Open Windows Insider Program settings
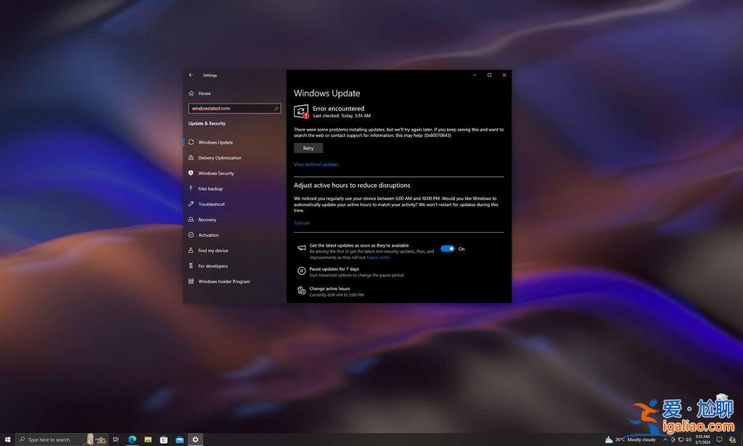 223,281
